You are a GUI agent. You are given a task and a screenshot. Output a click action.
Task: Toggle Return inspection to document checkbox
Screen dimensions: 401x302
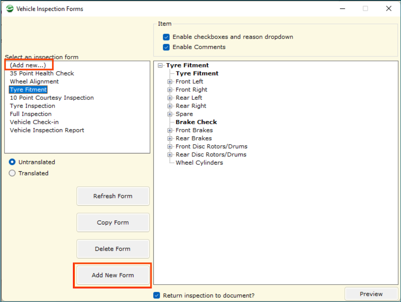pos(157,296)
